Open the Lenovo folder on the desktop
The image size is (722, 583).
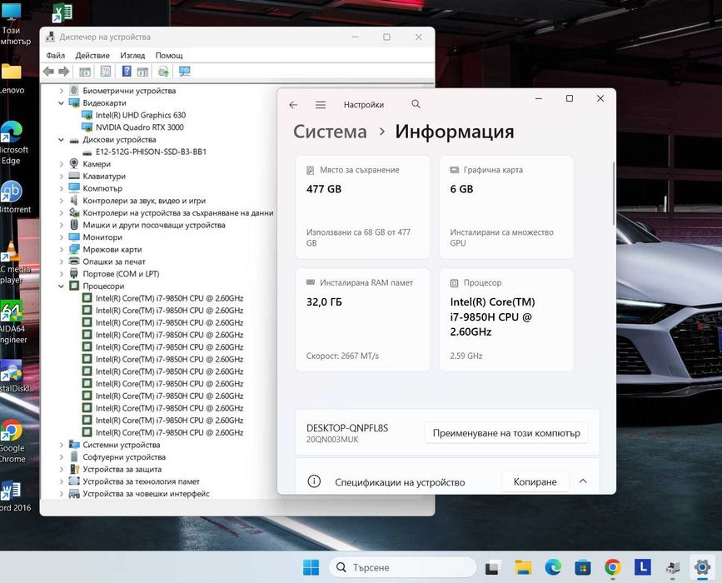[11, 78]
